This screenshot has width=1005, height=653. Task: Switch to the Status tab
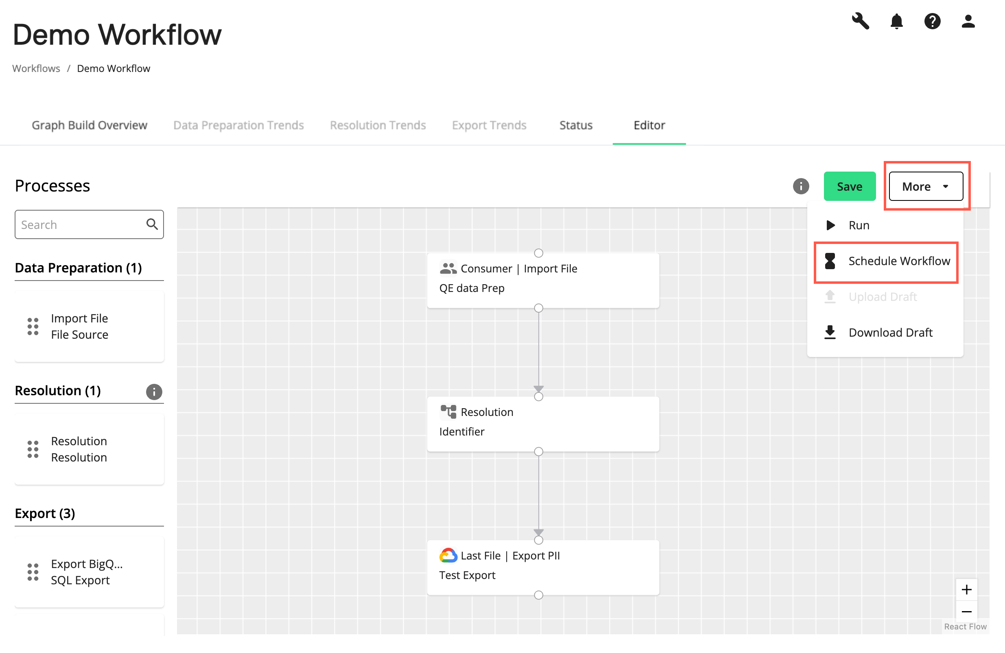point(576,125)
